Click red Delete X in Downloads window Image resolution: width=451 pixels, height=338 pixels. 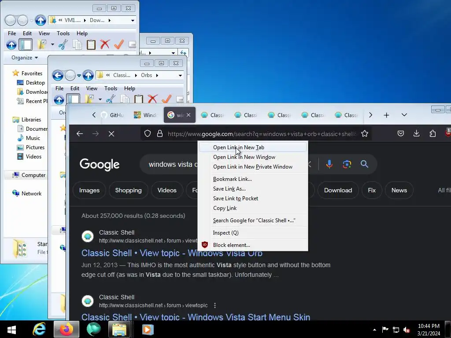coord(105,44)
